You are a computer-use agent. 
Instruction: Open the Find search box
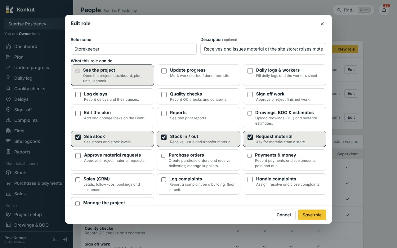pos(353,10)
